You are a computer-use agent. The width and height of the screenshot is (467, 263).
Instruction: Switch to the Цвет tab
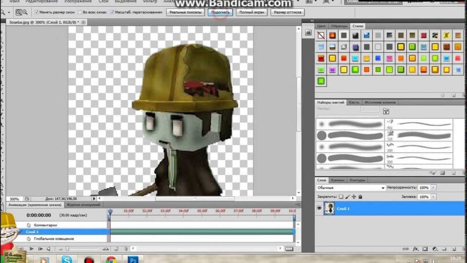(x=321, y=26)
